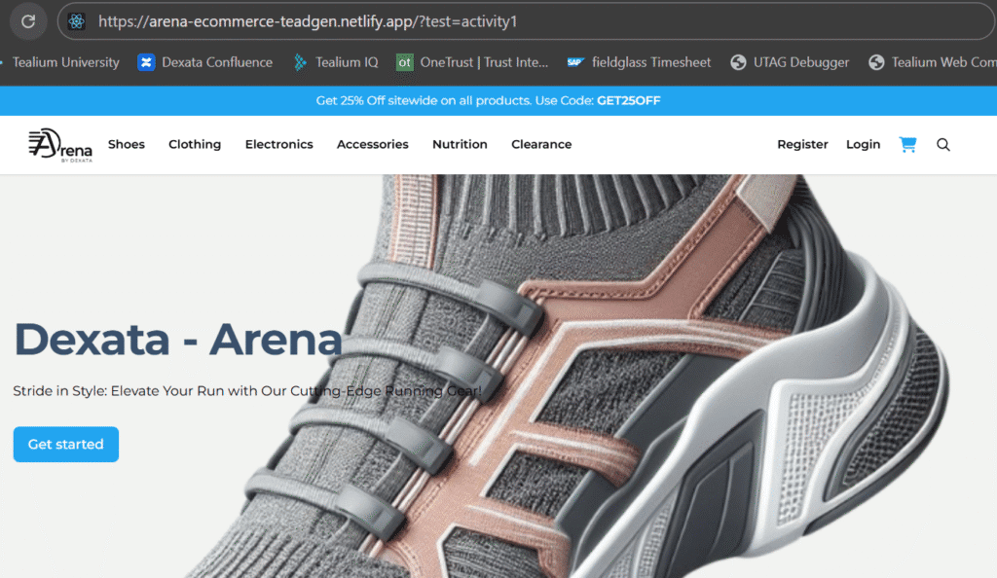Select the Clothing menu item
The height and width of the screenshot is (578, 997).
coord(195,144)
